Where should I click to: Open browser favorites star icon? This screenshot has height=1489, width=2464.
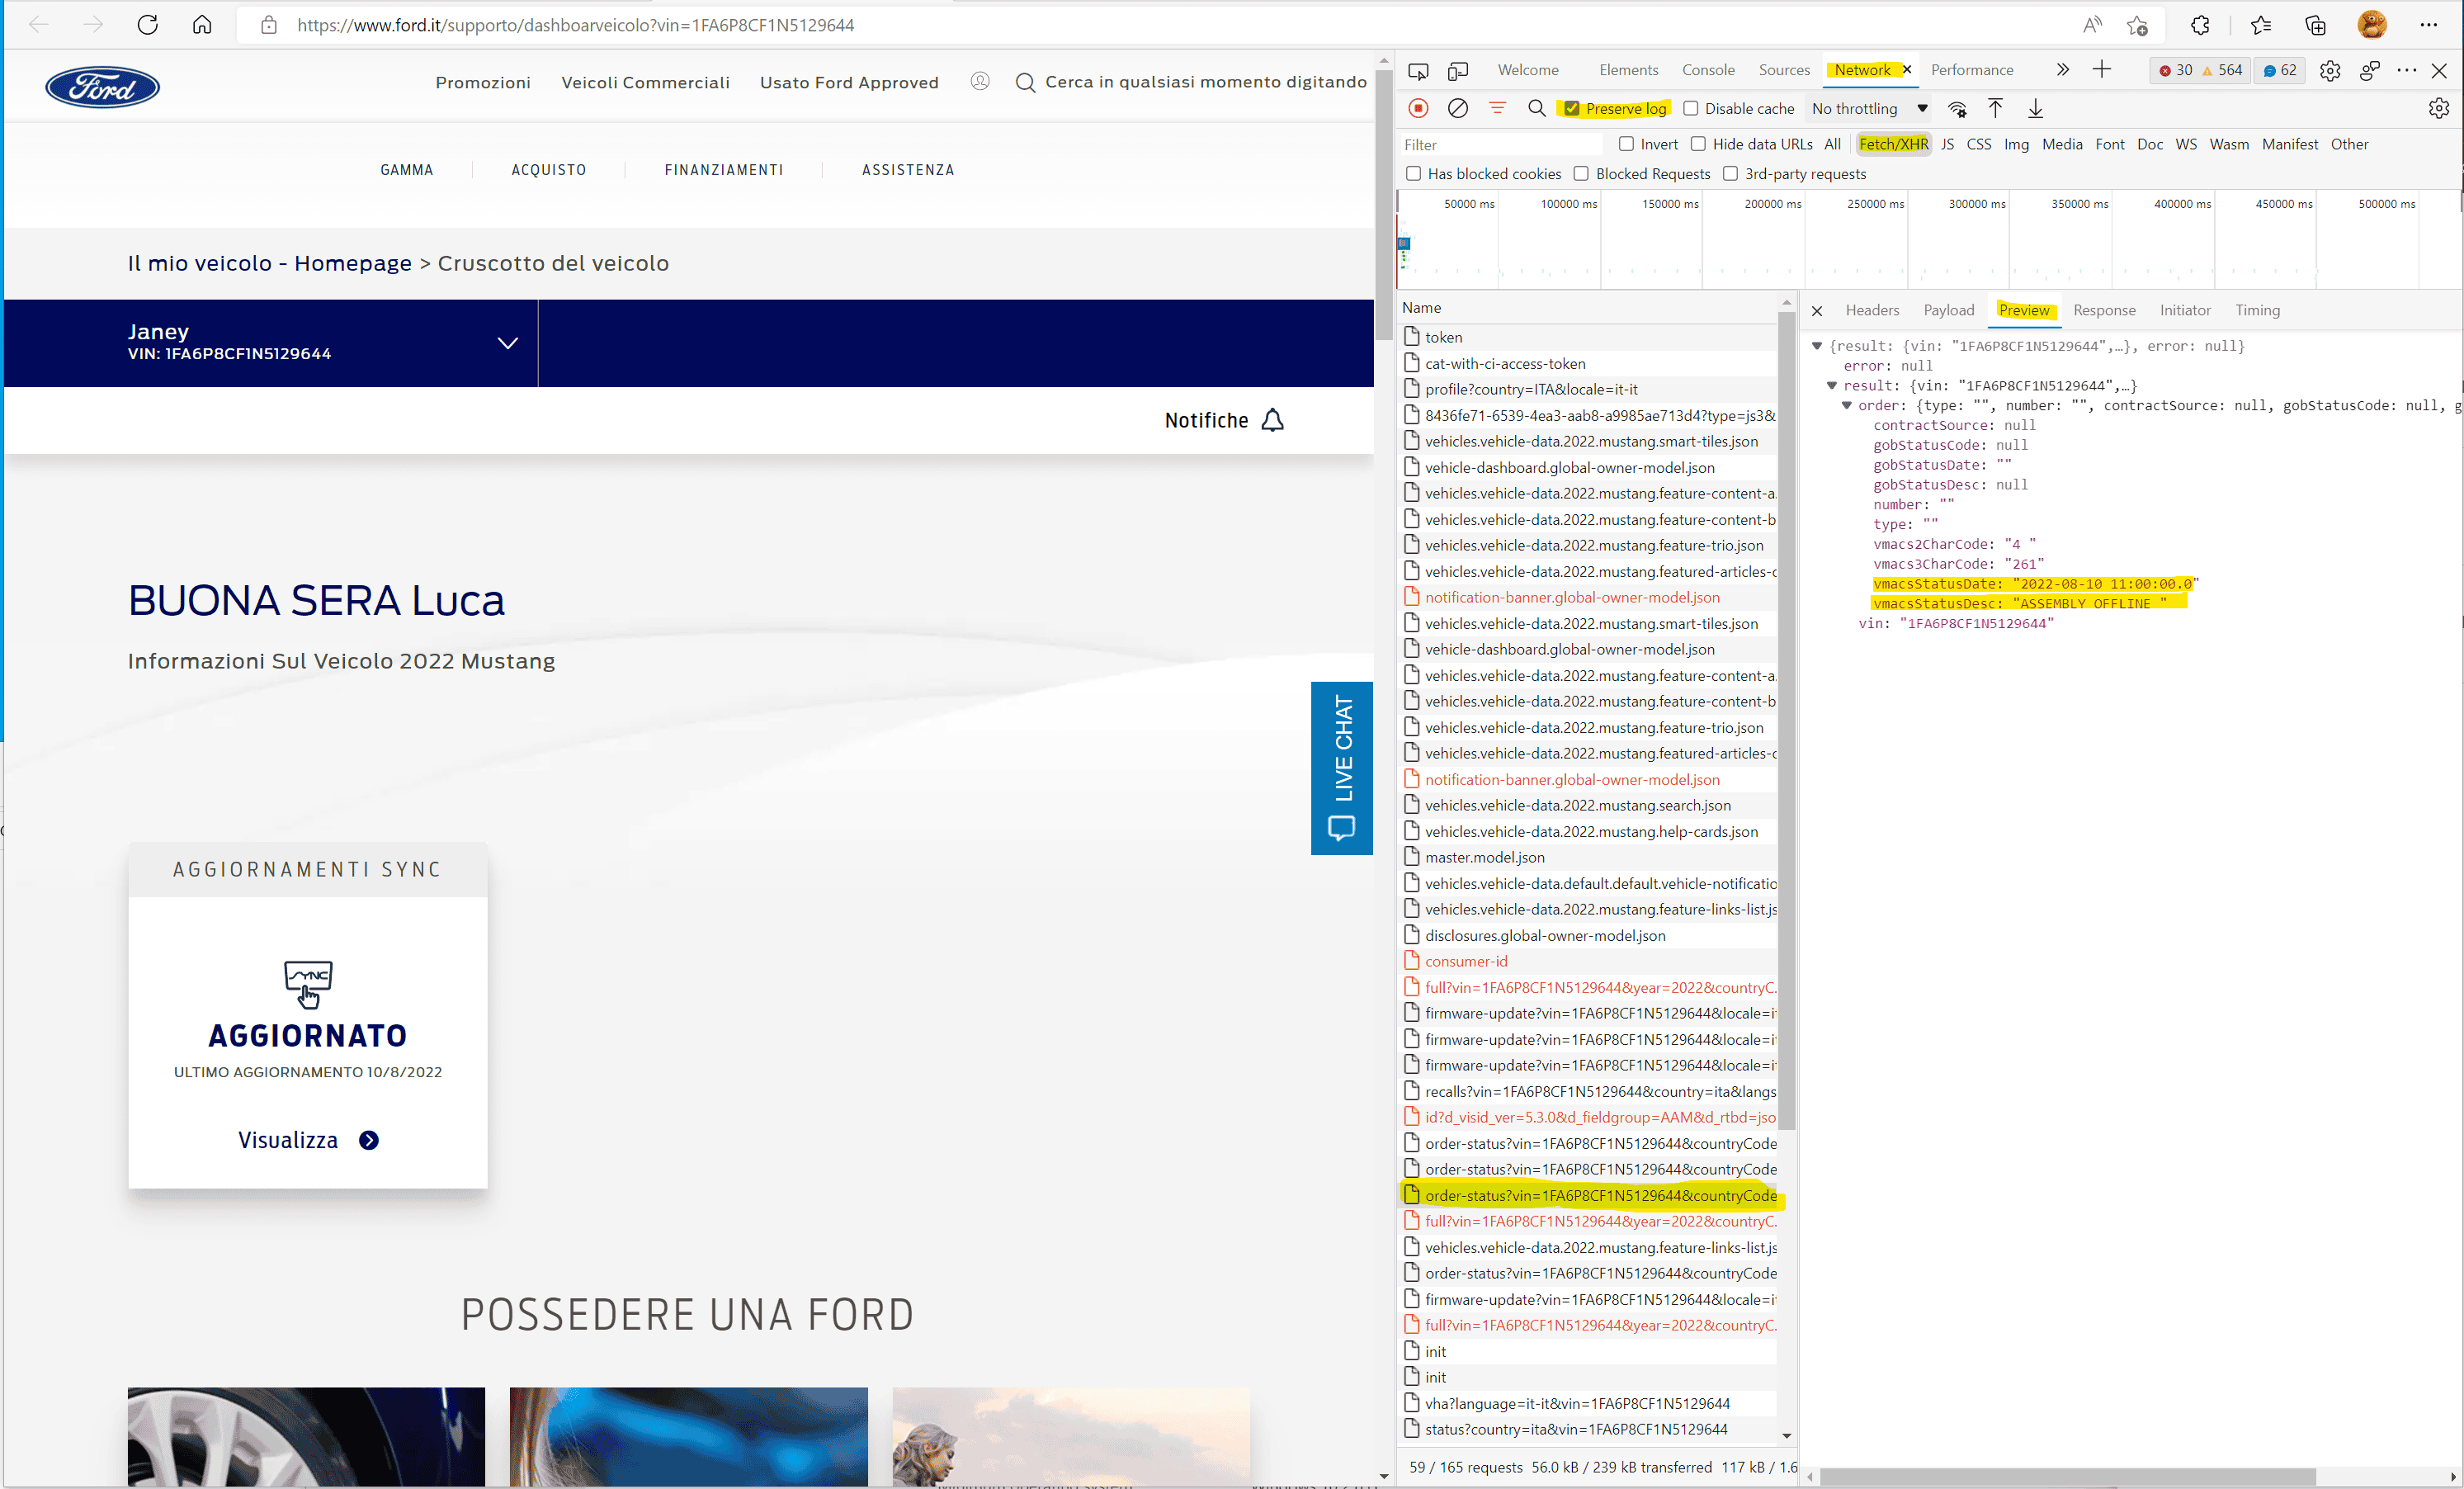[2260, 25]
